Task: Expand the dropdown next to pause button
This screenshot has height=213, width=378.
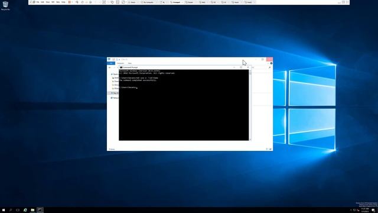Action: pyautogui.click(x=72, y=2)
